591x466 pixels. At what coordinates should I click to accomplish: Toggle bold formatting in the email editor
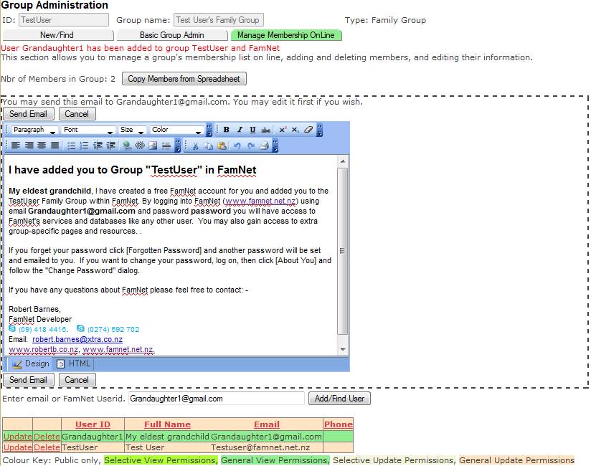pos(226,130)
